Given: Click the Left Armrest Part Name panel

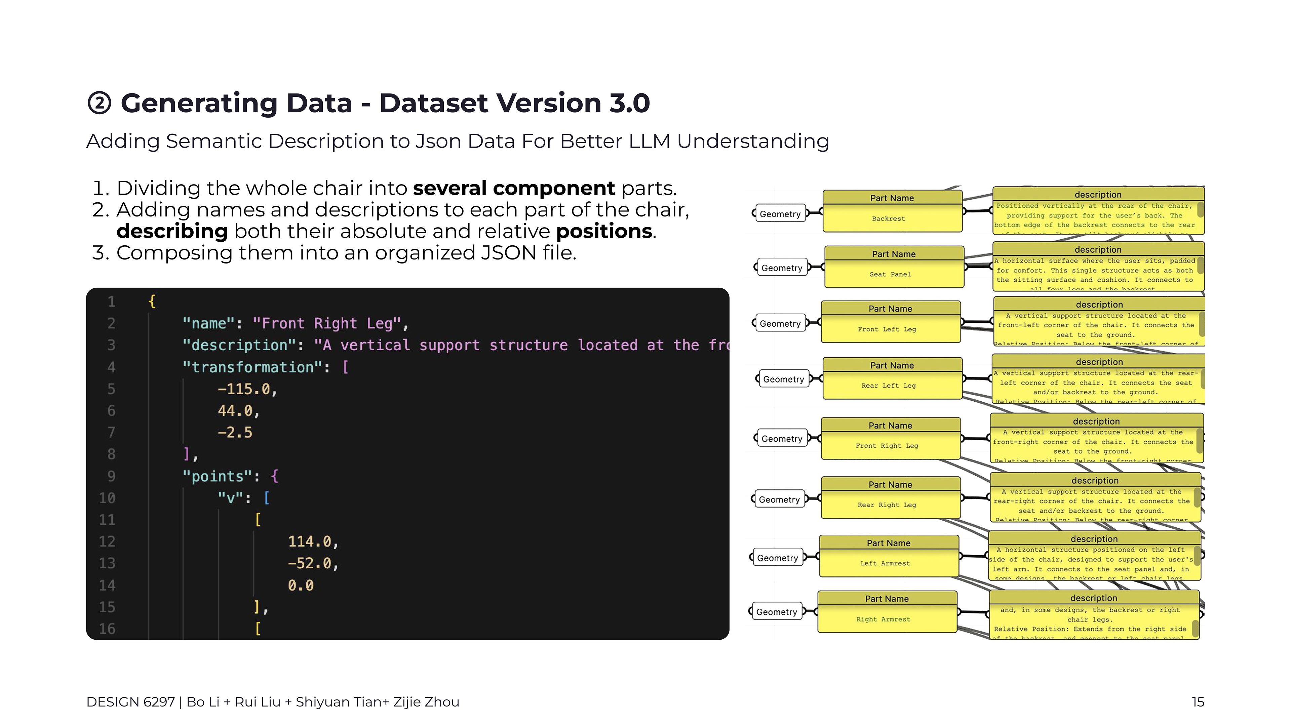Looking at the screenshot, I should click(x=889, y=556).
